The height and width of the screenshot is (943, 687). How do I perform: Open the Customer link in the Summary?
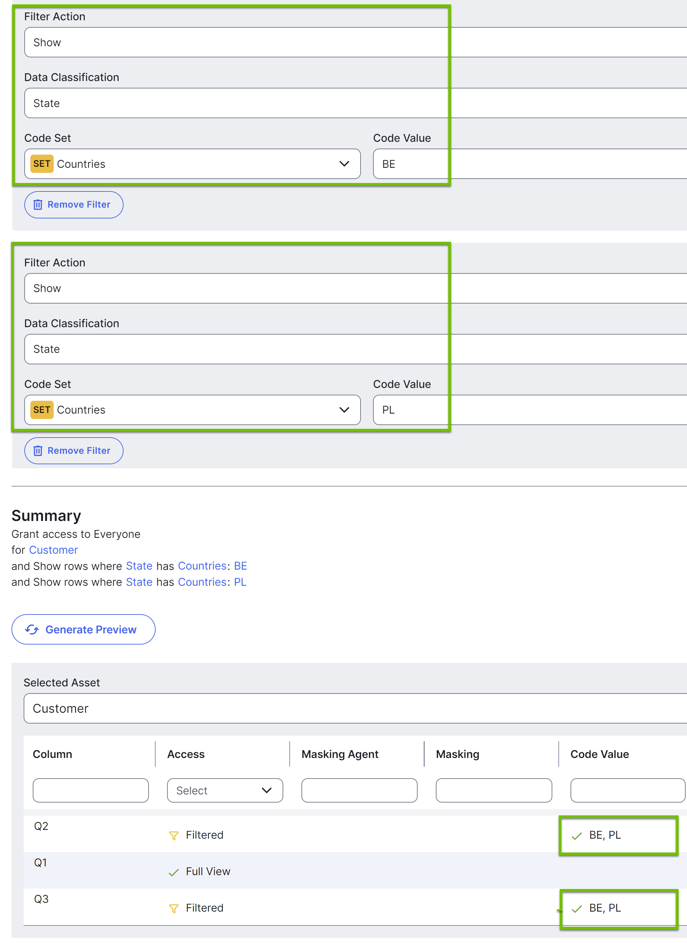tap(53, 550)
